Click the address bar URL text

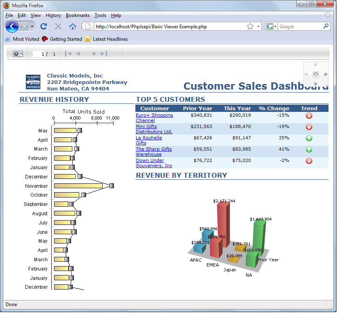pyautogui.click(x=151, y=27)
